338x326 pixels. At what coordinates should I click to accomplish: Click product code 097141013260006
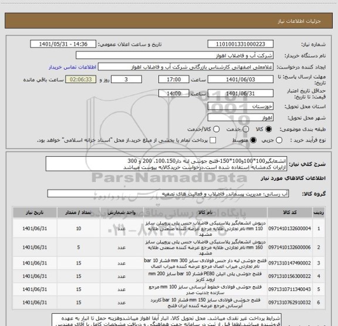click(289, 248)
